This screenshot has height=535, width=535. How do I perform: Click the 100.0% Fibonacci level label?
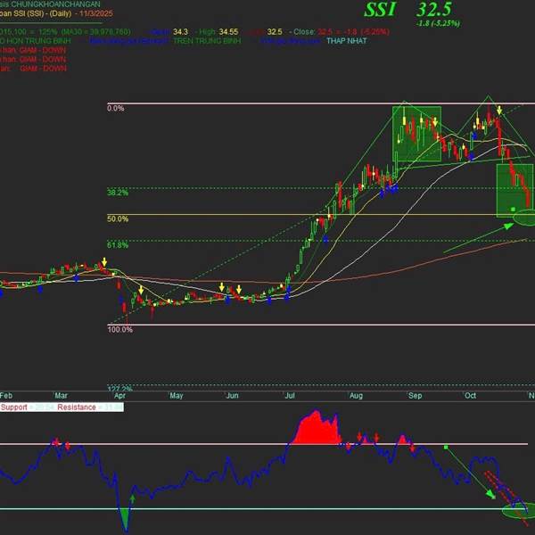[120, 330]
